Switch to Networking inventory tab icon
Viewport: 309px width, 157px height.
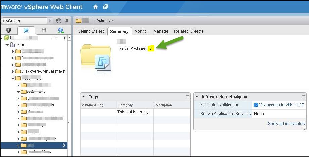click(61, 30)
